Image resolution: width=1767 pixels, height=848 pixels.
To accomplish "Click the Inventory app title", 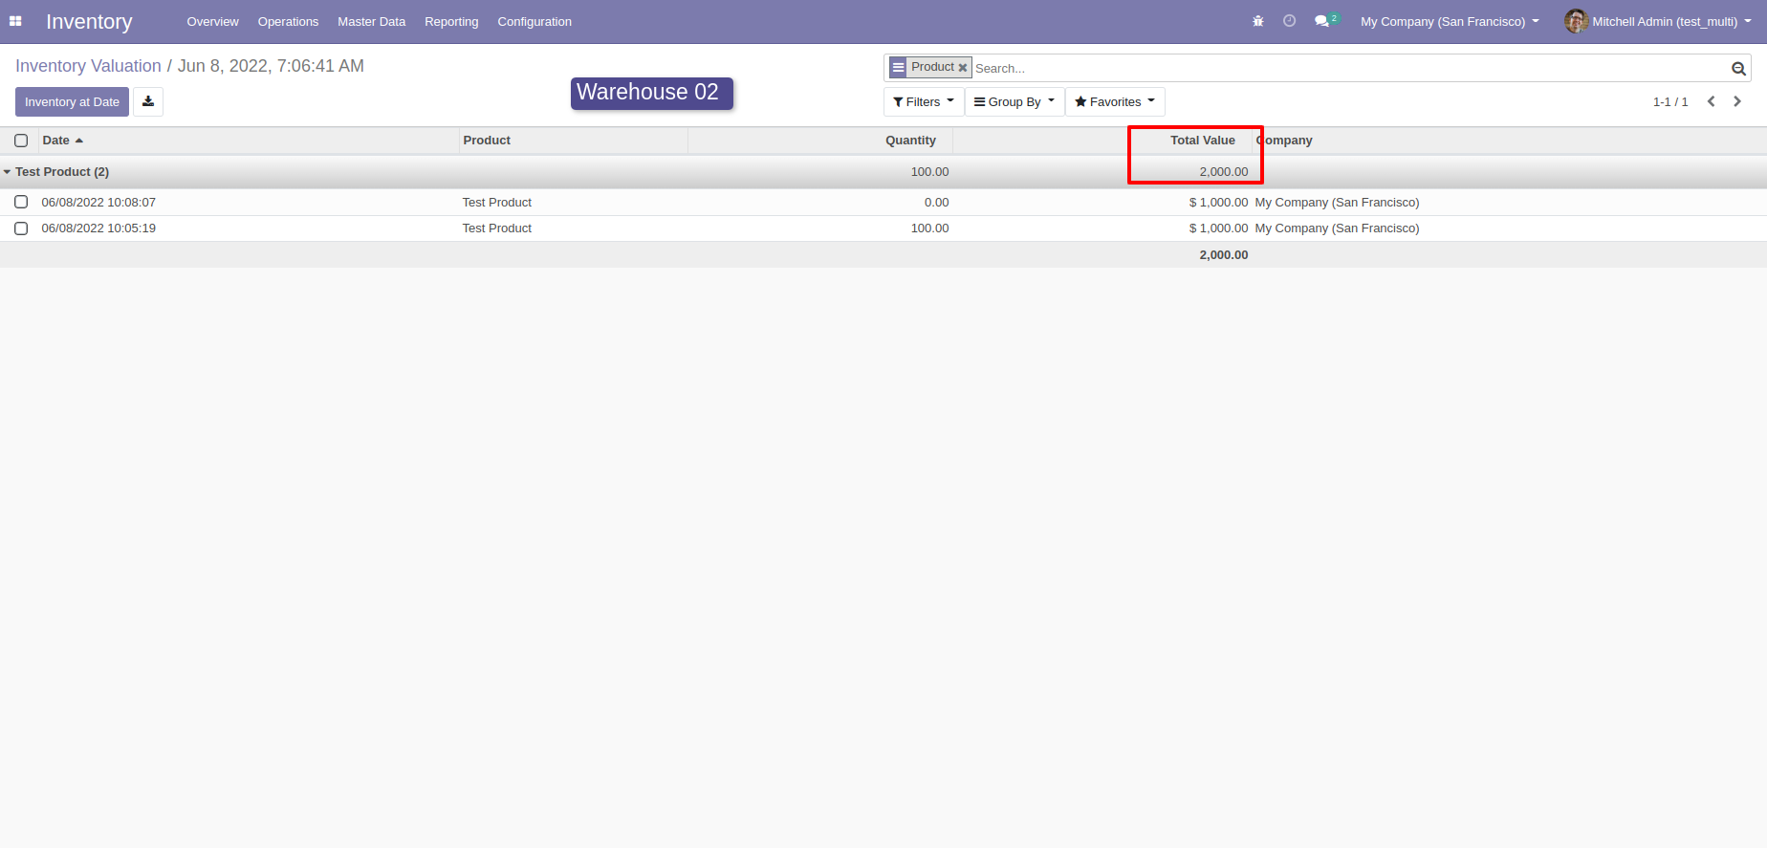I will (89, 21).
